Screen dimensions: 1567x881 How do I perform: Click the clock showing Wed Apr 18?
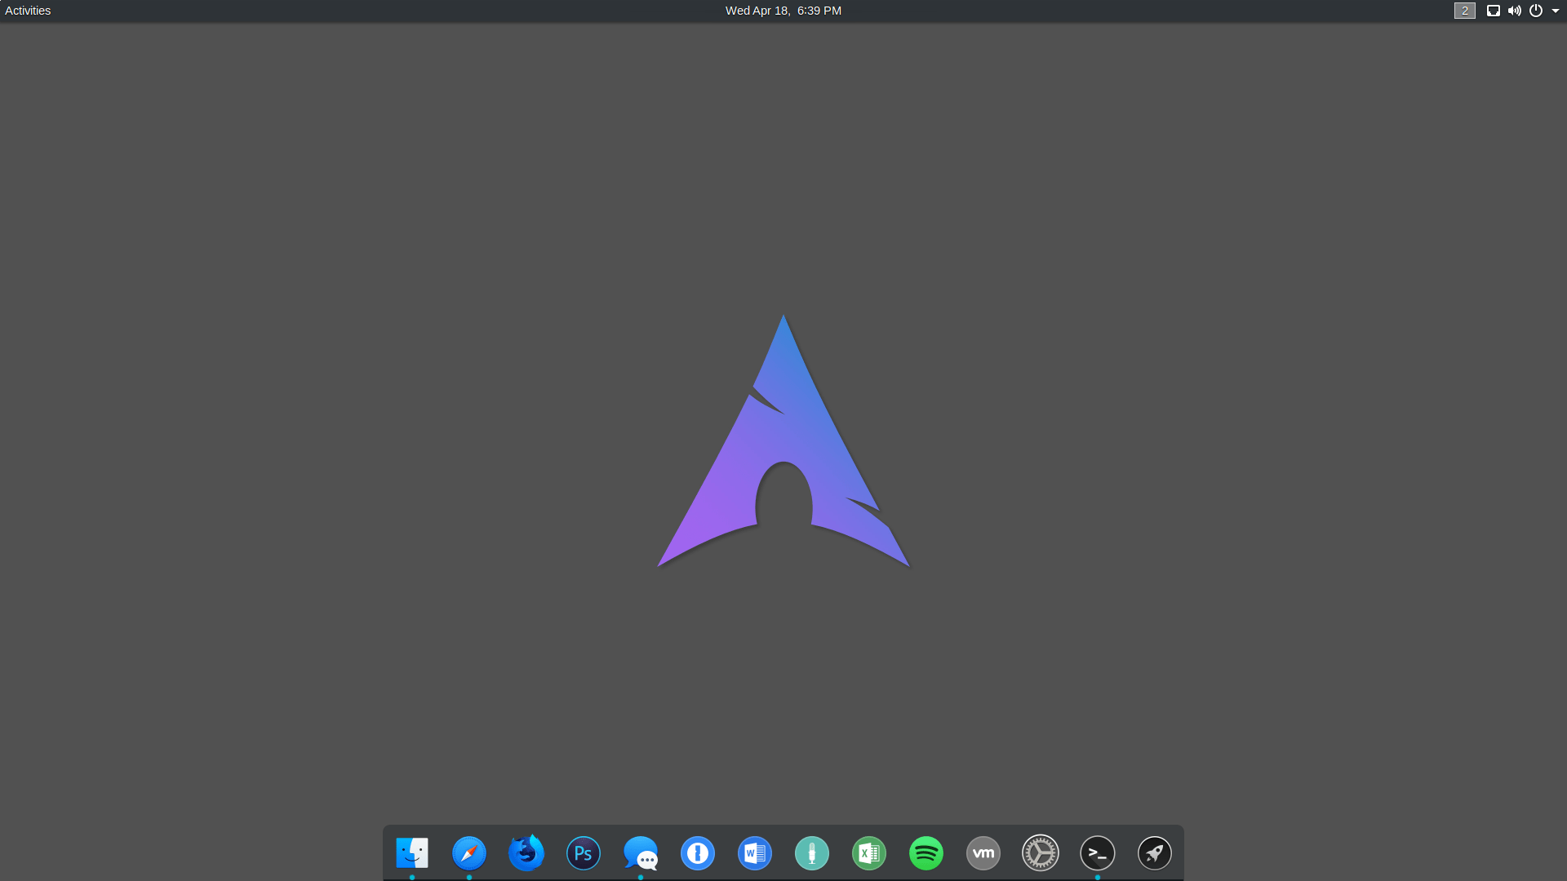point(782,11)
